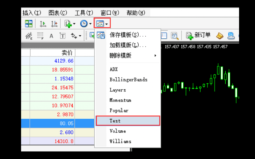Expand the 删除模版 submenu
The width and height of the screenshot is (255, 159).
[x=128, y=55]
